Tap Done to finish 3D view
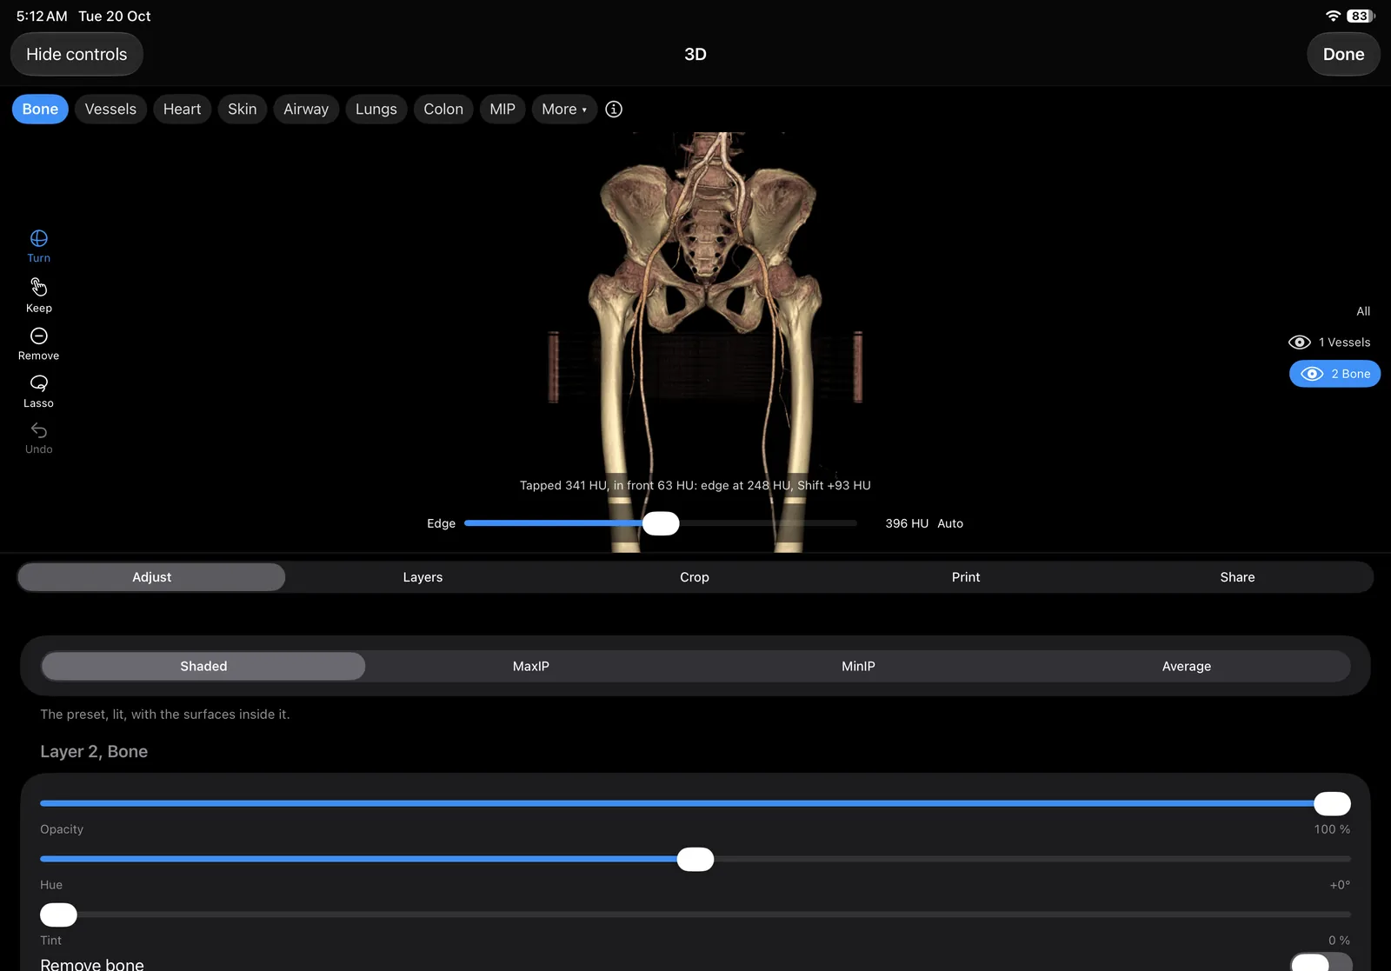 [1343, 54]
